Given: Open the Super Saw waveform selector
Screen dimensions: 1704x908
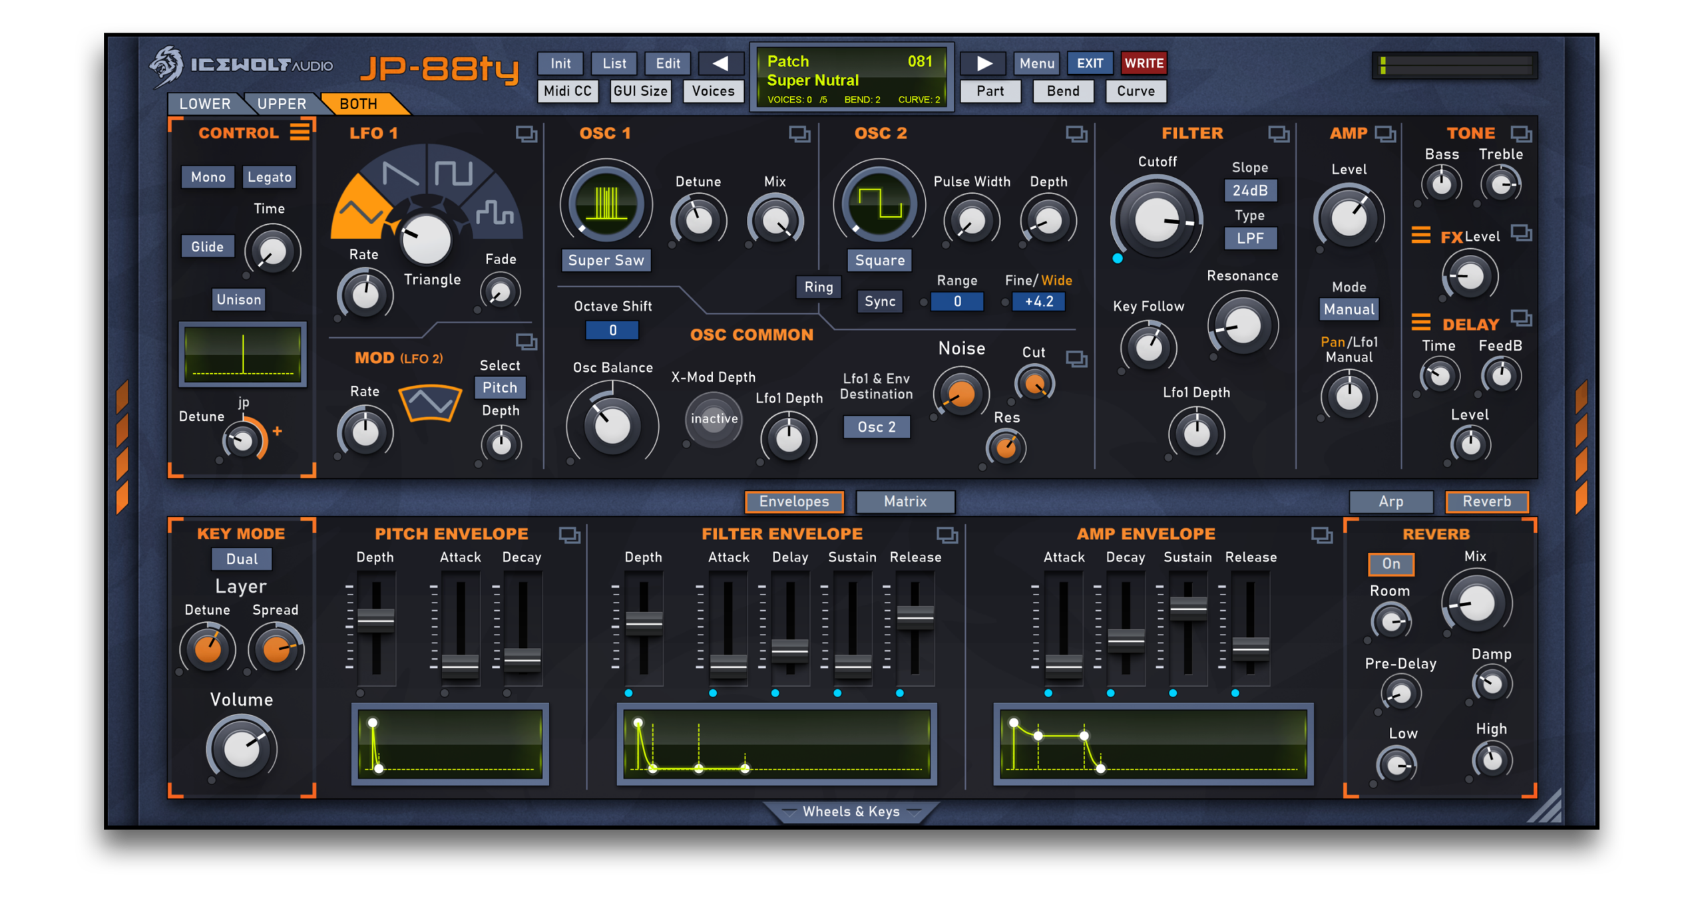Looking at the screenshot, I should tap(606, 260).
